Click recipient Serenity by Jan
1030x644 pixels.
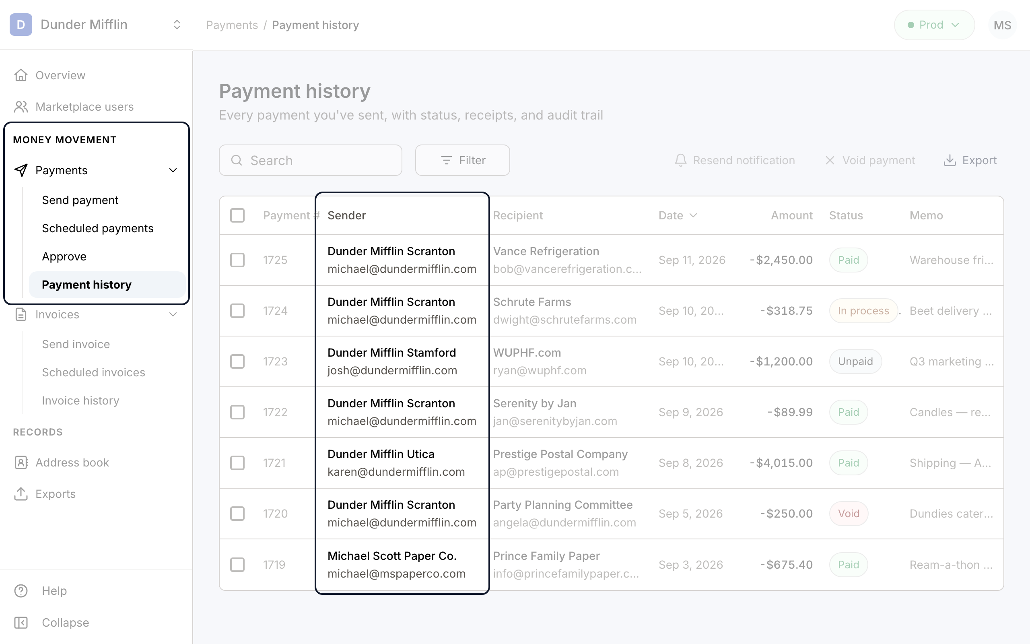(535, 403)
